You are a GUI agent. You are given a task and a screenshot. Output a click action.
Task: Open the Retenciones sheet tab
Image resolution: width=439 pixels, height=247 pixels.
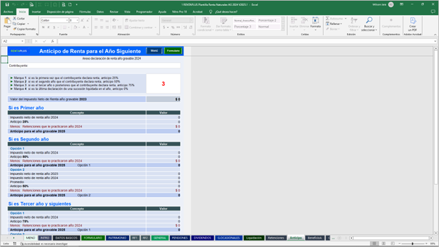[x=276, y=238]
